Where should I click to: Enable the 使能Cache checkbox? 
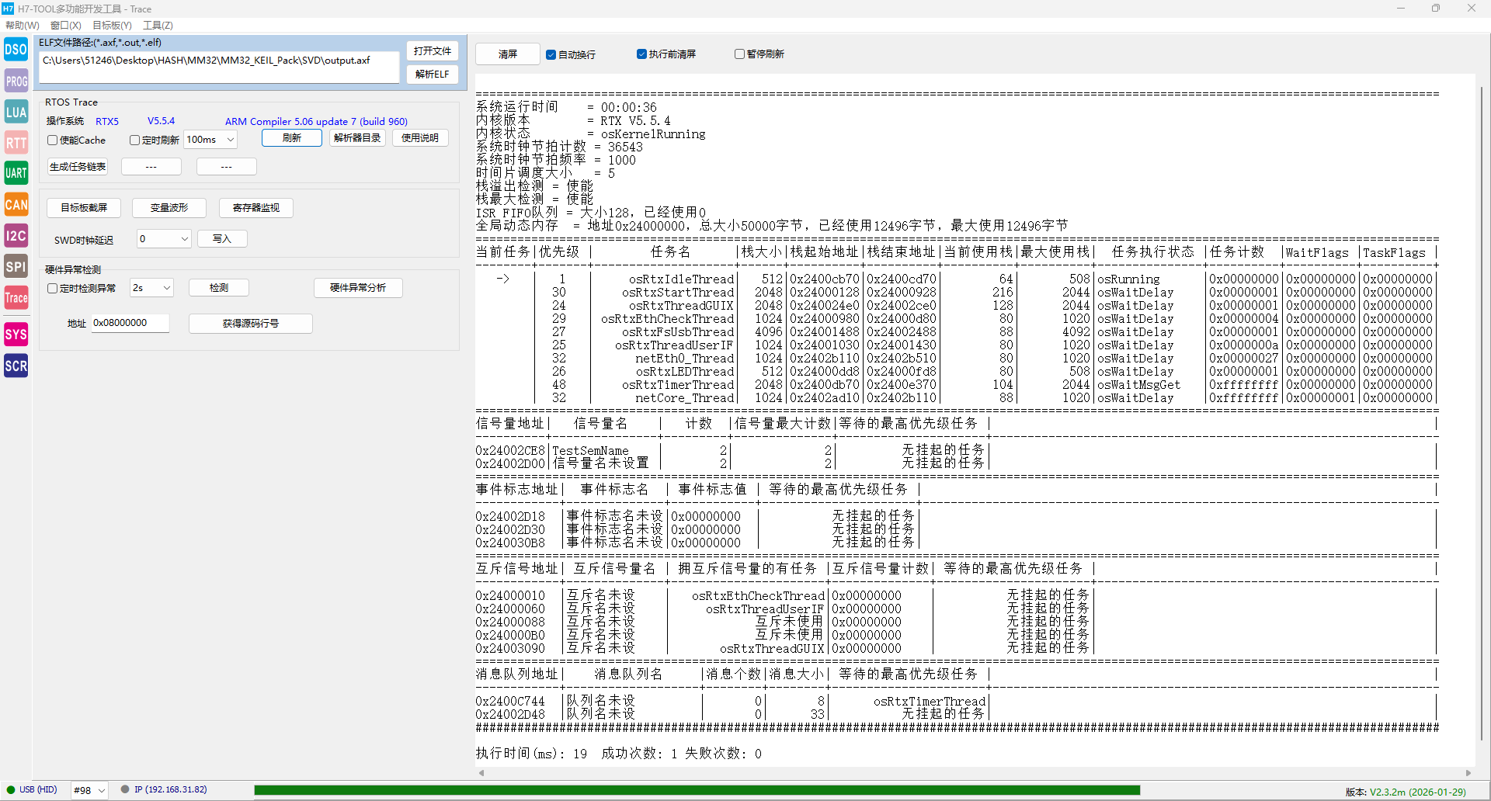52,140
